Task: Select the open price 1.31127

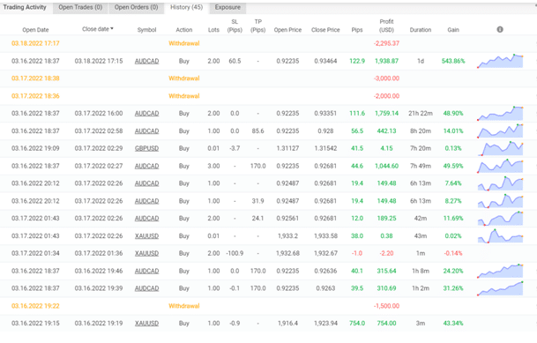Action: [x=287, y=148]
